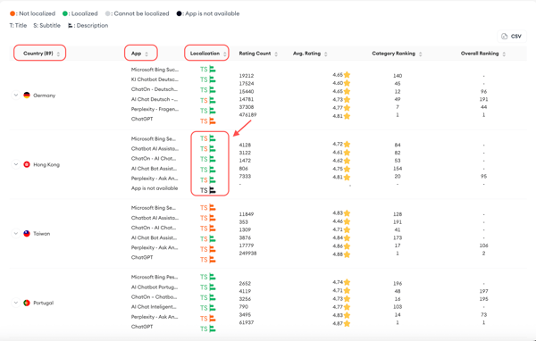This screenshot has height=341, width=536.
Task: Click the Hong Kong flag icon
Action: tap(27, 164)
